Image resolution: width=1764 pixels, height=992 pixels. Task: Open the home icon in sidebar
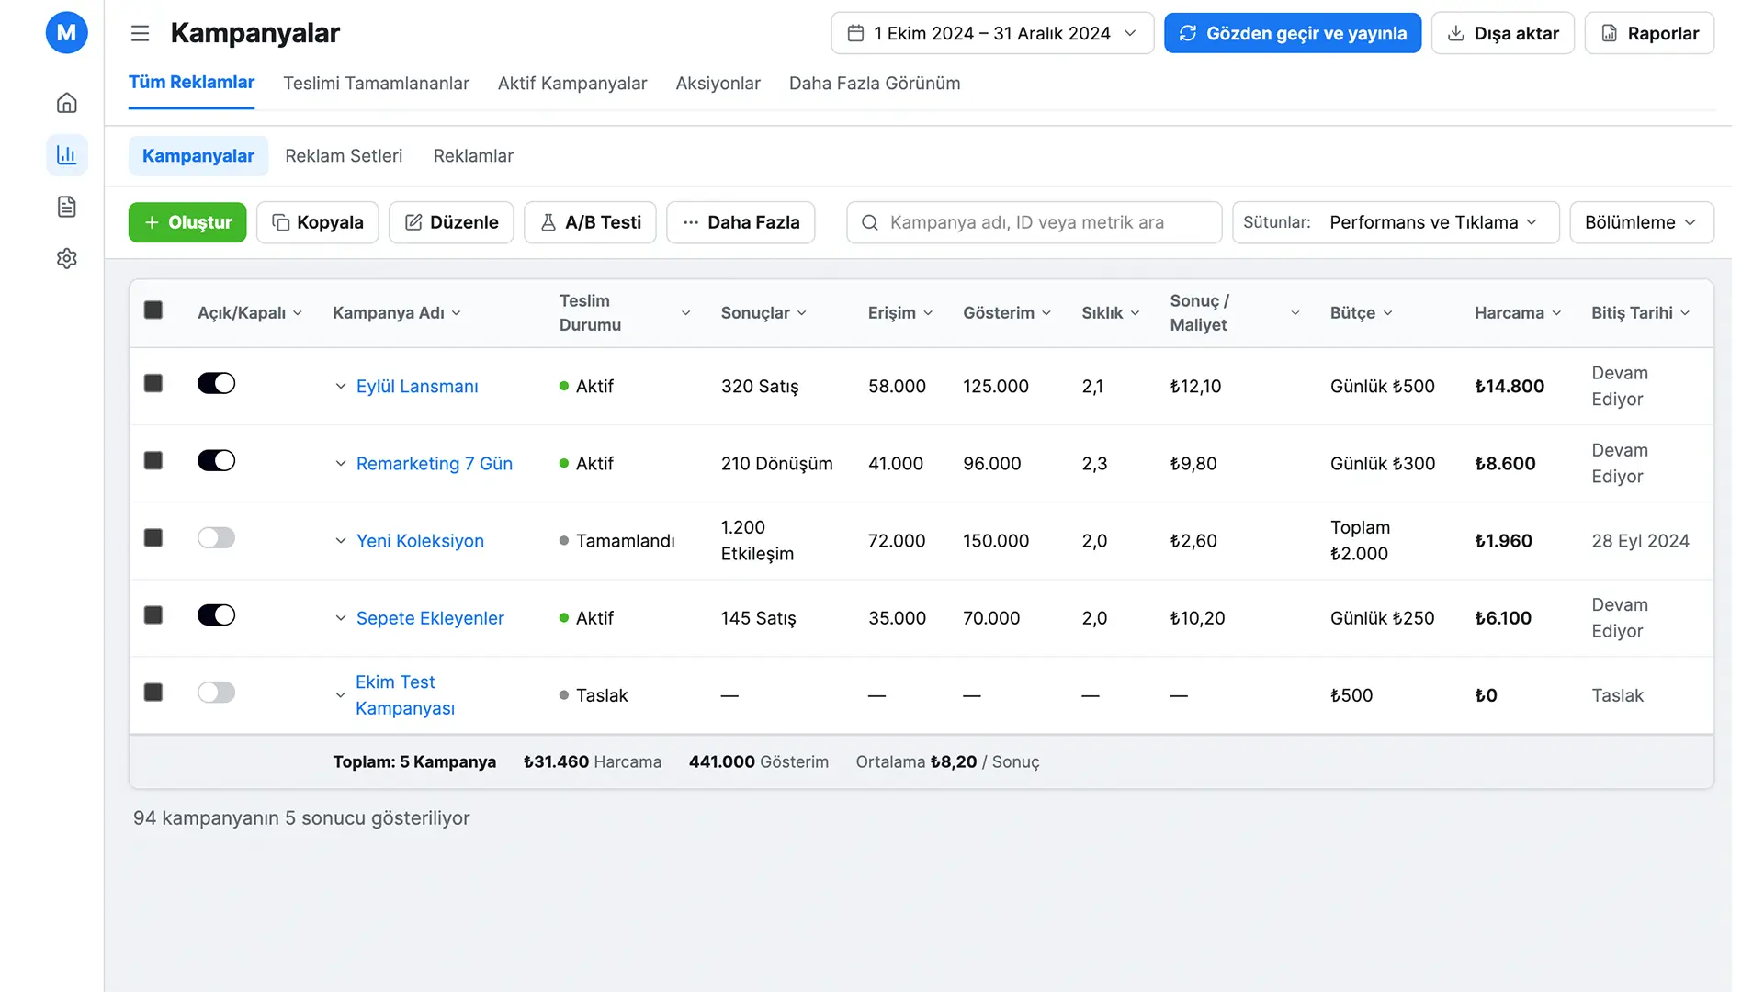(66, 103)
